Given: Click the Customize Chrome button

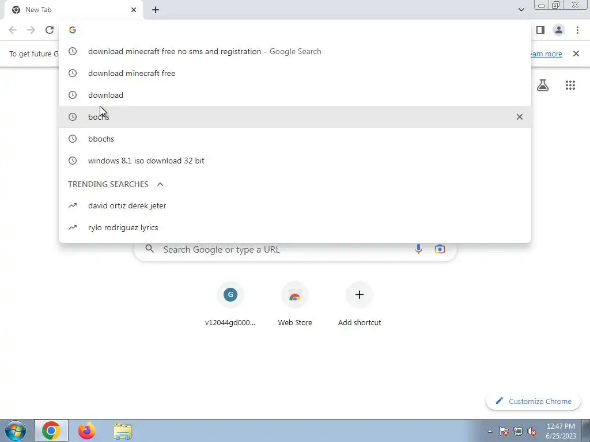Looking at the screenshot, I should point(533,401).
